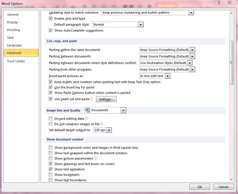Confirm with the OK button
The width and height of the screenshot is (238, 194).
click(x=200, y=187)
